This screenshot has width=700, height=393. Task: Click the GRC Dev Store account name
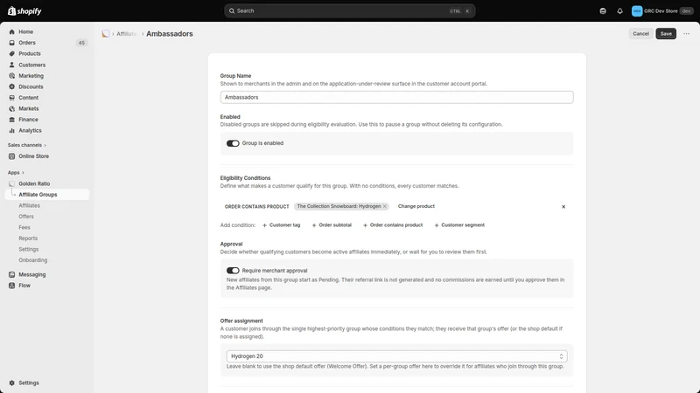coord(661,11)
